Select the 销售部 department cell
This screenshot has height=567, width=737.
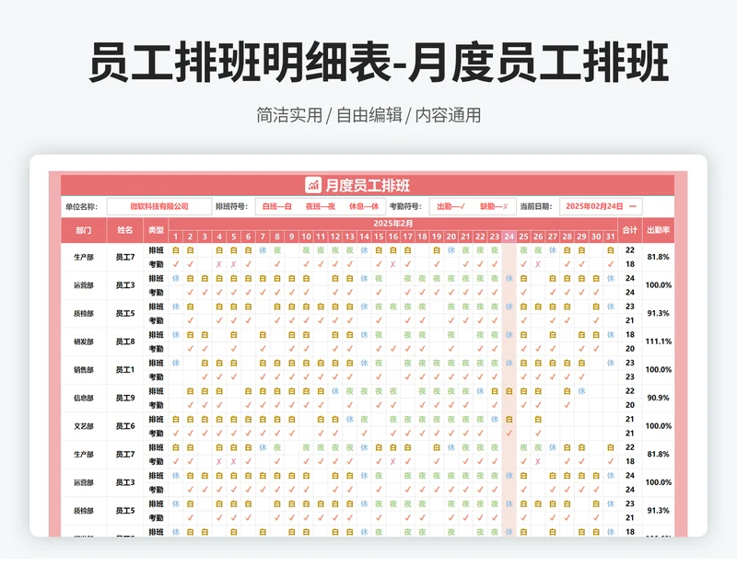click(84, 370)
